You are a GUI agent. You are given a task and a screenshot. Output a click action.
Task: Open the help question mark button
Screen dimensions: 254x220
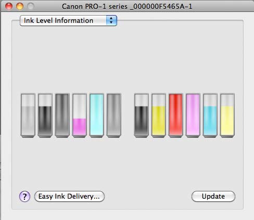(x=24, y=197)
